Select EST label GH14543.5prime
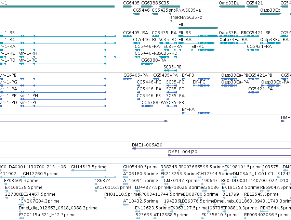 coord(88,167)
